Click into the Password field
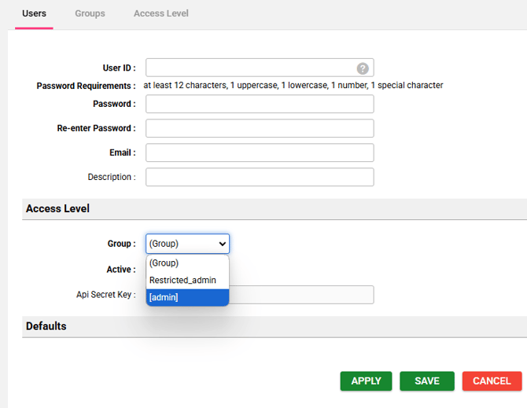 coord(260,104)
